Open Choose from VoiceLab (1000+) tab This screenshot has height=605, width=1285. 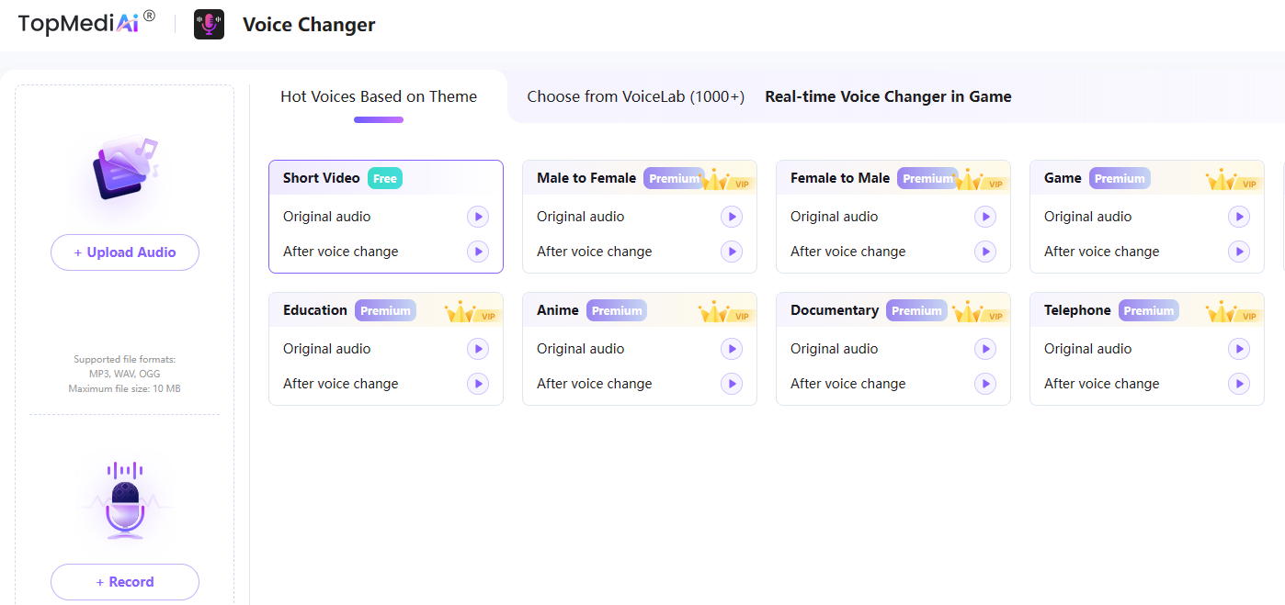click(x=635, y=96)
